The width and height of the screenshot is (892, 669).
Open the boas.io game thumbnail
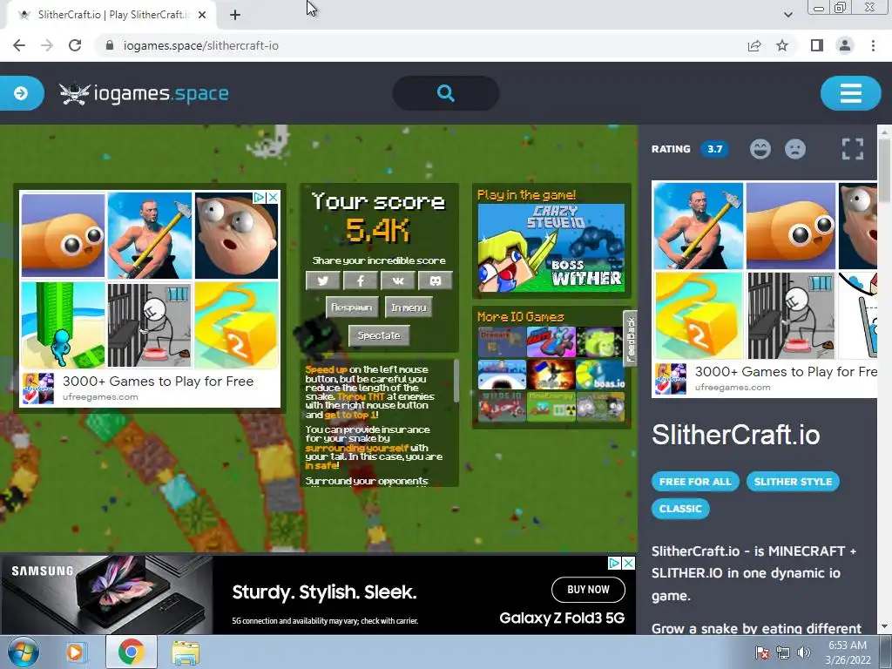tap(600, 375)
